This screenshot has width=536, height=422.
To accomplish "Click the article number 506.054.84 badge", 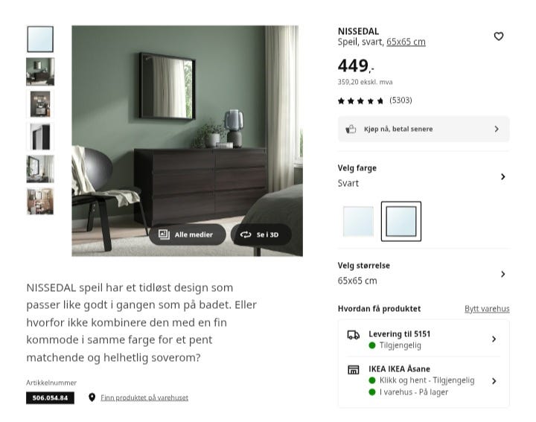I will click(50, 397).
